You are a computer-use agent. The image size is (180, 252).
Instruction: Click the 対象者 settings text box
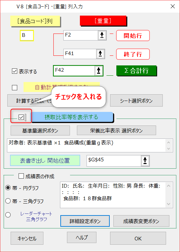pyautogui.click(x=90, y=145)
